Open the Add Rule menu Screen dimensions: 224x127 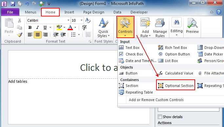145,28
